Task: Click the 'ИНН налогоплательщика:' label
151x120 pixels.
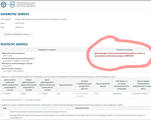Action: click(13, 53)
